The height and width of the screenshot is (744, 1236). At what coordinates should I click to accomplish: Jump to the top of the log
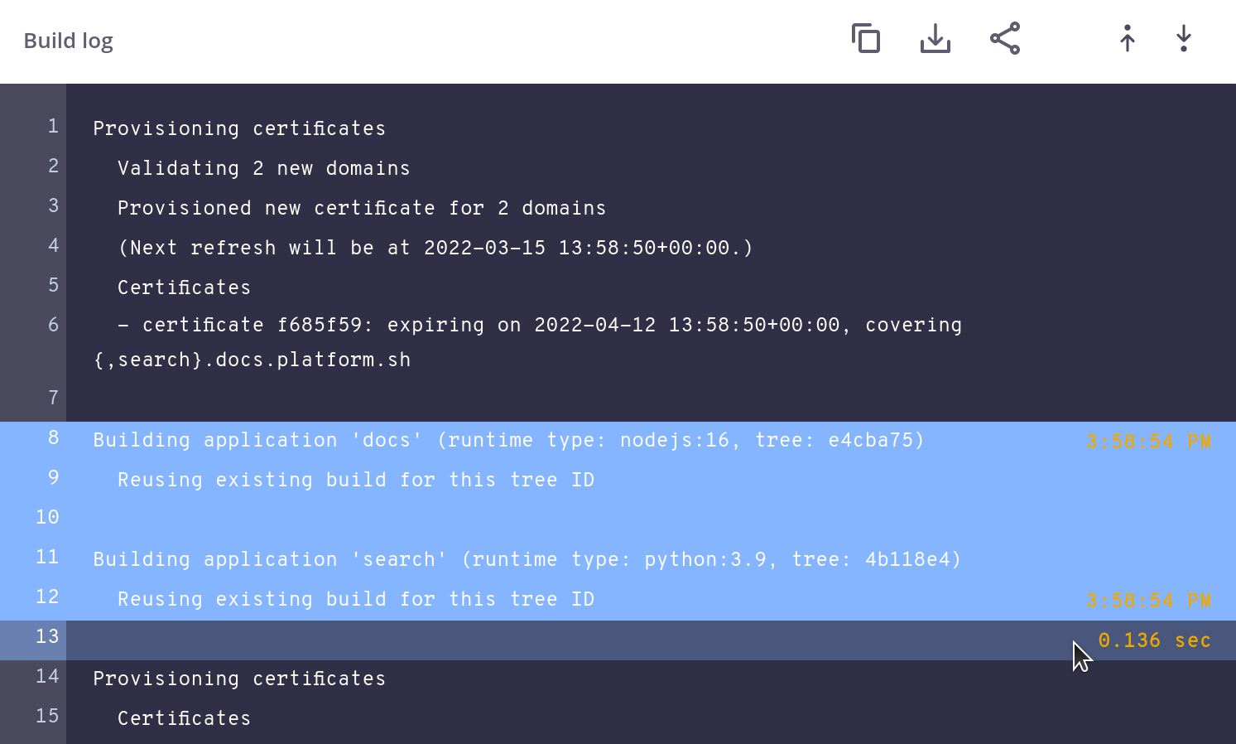click(x=1128, y=38)
